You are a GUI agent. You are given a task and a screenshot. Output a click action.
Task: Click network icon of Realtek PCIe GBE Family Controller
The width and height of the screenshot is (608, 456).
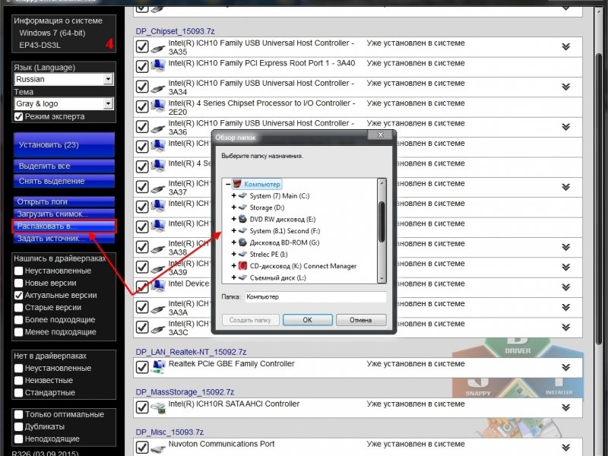tap(158, 366)
